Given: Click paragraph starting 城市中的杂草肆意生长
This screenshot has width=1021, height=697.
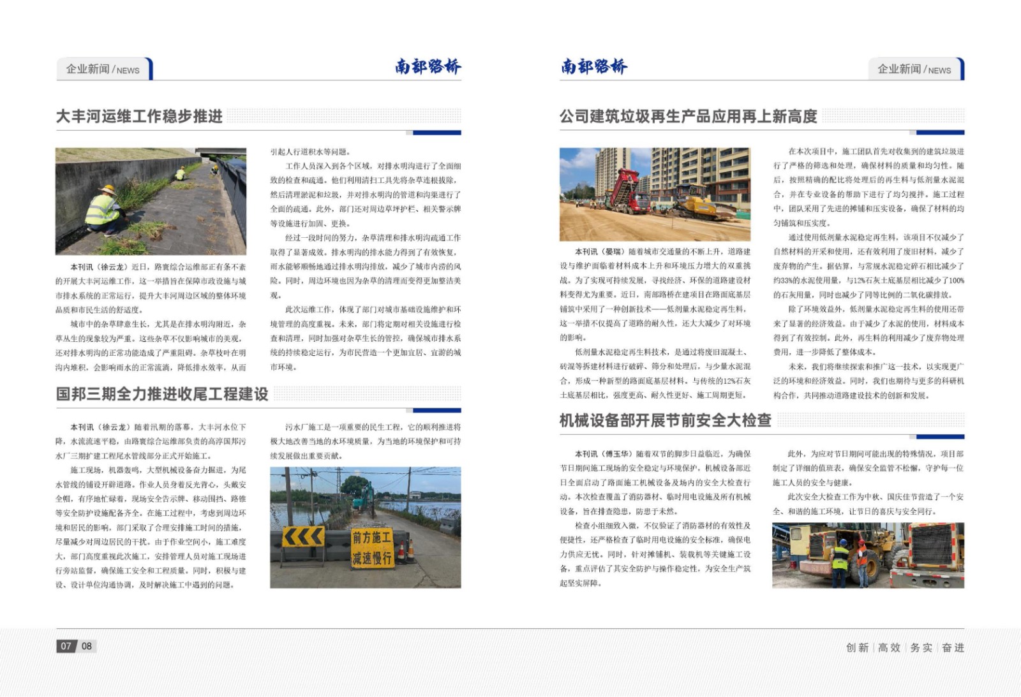Looking at the screenshot, I should click(x=151, y=346).
